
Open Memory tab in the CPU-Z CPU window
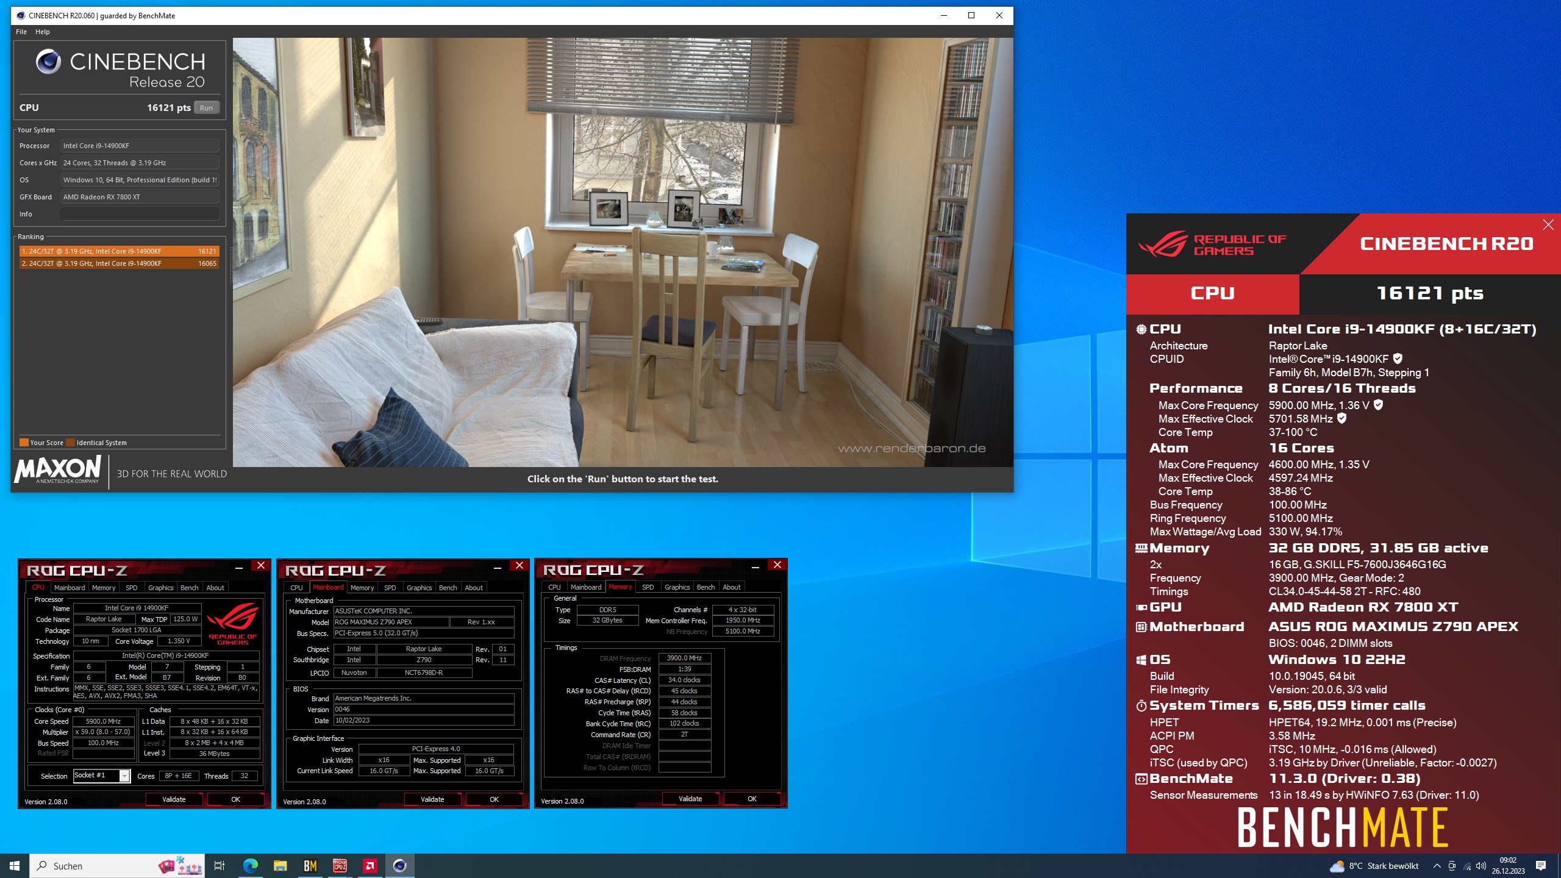pos(104,588)
